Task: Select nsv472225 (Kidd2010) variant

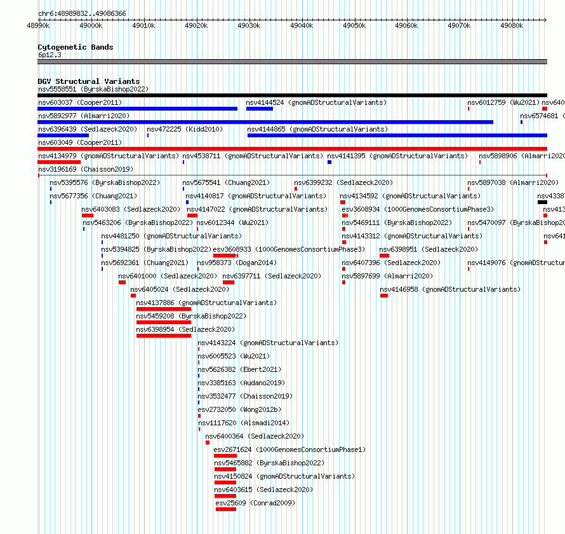Action: [x=185, y=129]
